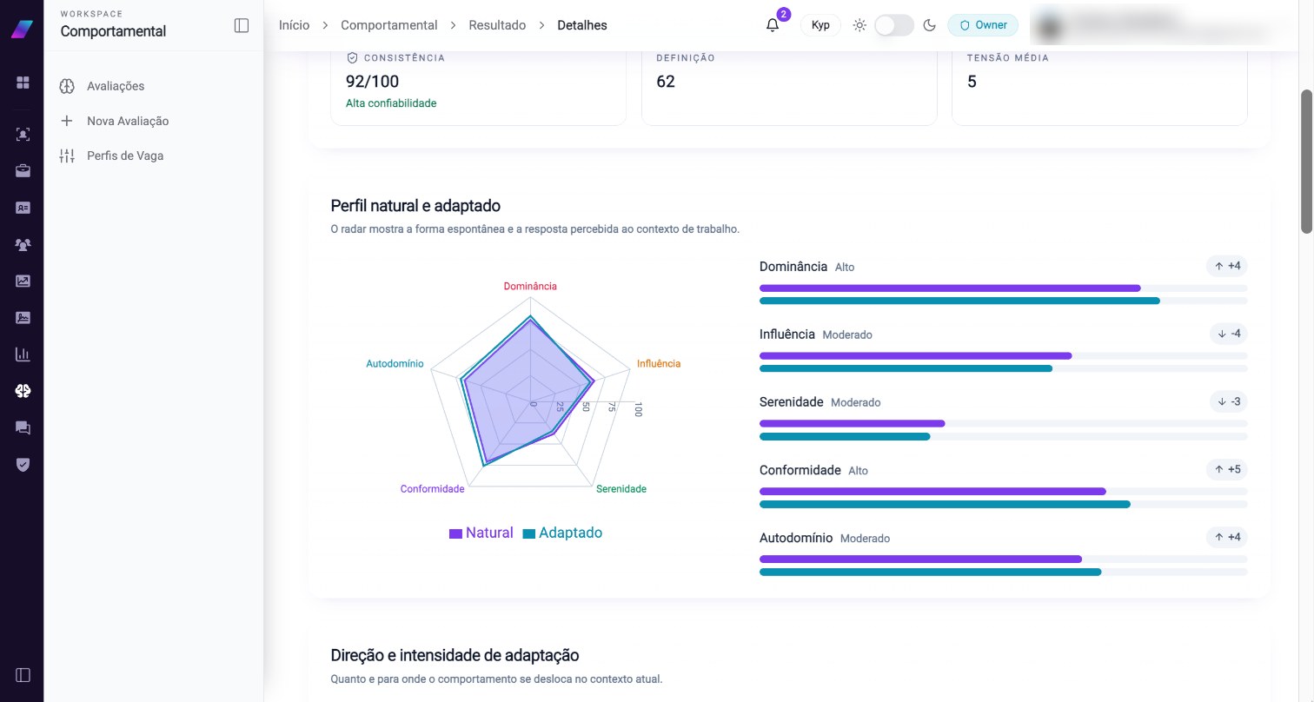Image resolution: width=1314 pixels, height=702 pixels.
Task: Click the page vertical scrollbar thumb
Action: (1306, 161)
